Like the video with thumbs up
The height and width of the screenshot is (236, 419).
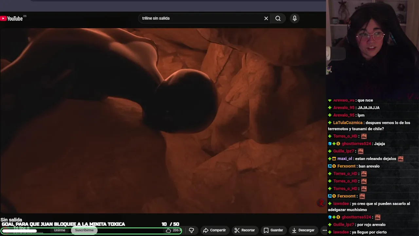tap(173, 230)
